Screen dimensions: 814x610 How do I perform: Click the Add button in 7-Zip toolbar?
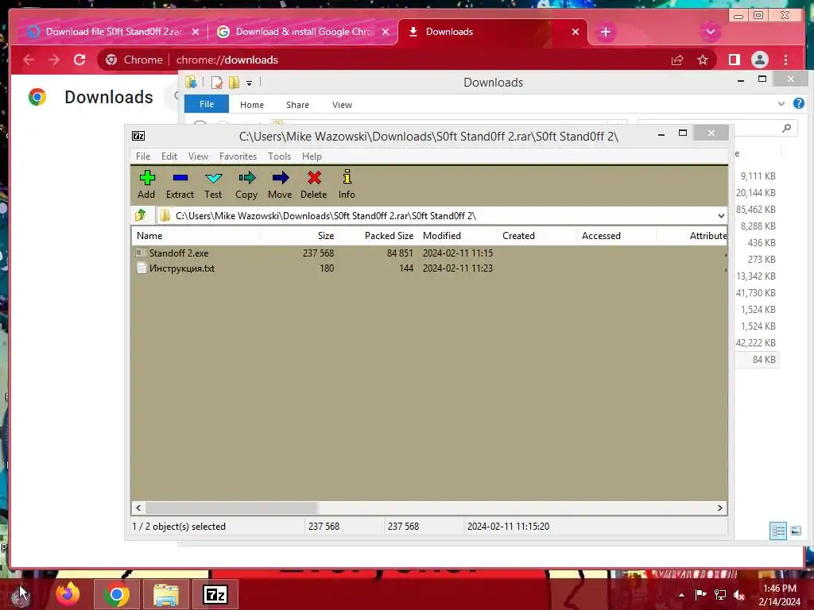146,184
